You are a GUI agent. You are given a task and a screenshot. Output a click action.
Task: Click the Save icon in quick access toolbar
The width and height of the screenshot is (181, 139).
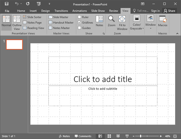[7, 4]
